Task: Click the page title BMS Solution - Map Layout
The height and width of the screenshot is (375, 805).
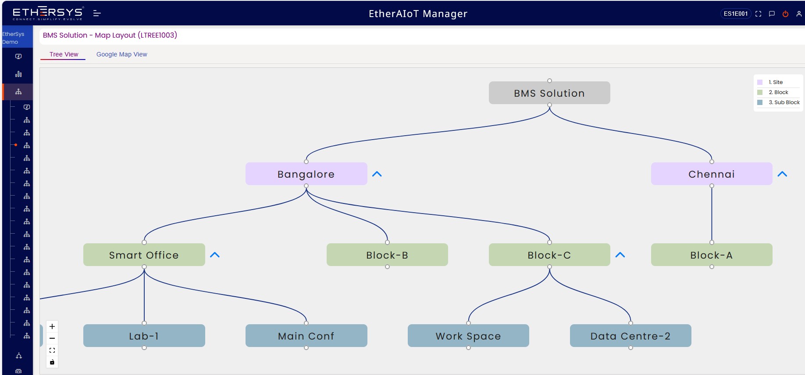Action: click(110, 35)
